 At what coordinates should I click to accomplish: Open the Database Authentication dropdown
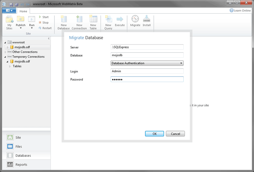pyautogui.click(x=147, y=63)
